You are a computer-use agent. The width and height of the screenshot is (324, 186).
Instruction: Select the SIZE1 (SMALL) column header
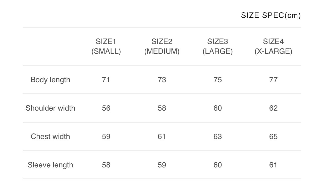[106, 46]
